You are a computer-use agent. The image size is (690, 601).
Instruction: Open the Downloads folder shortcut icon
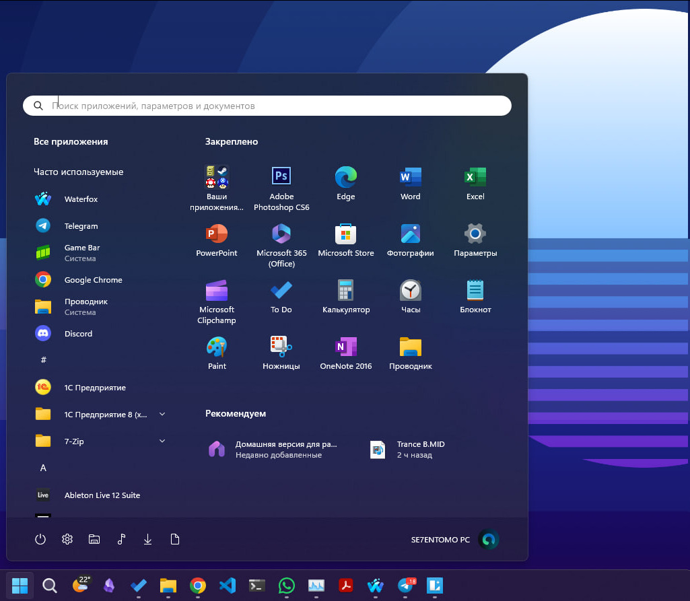[x=148, y=539]
